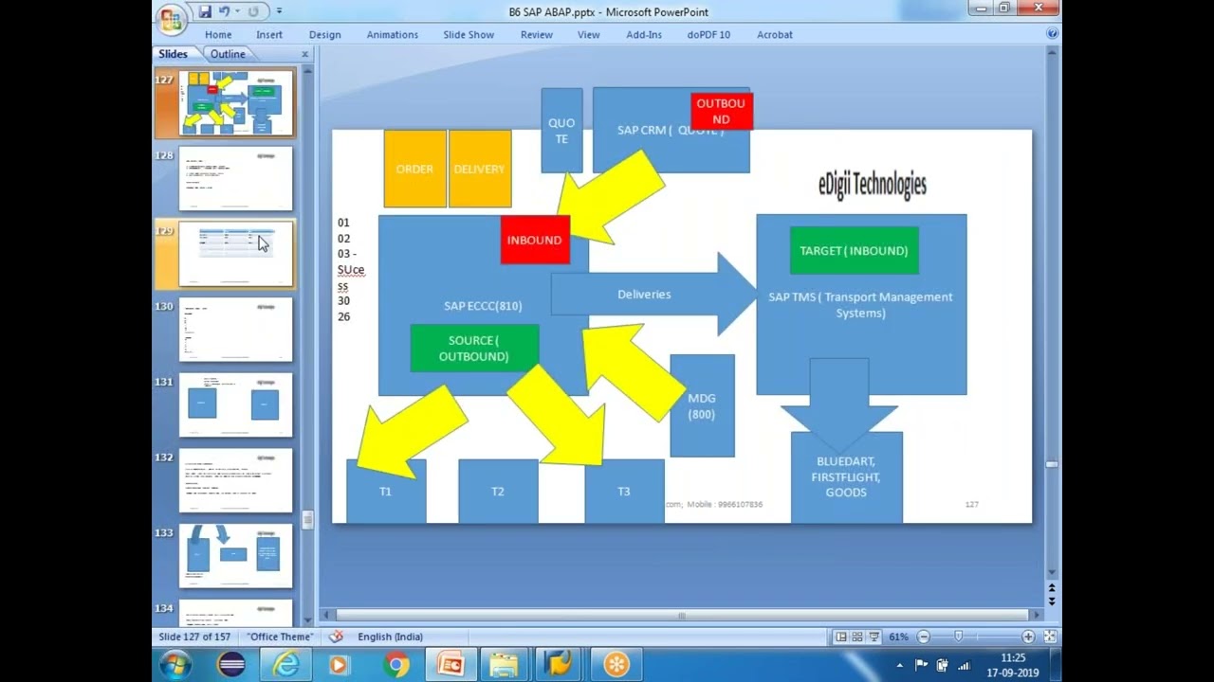Select slide 132 thumbnail

[x=236, y=480]
